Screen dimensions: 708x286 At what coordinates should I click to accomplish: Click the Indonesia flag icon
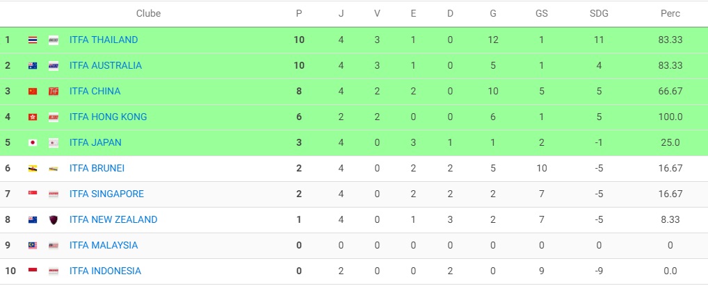(x=33, y=271)
